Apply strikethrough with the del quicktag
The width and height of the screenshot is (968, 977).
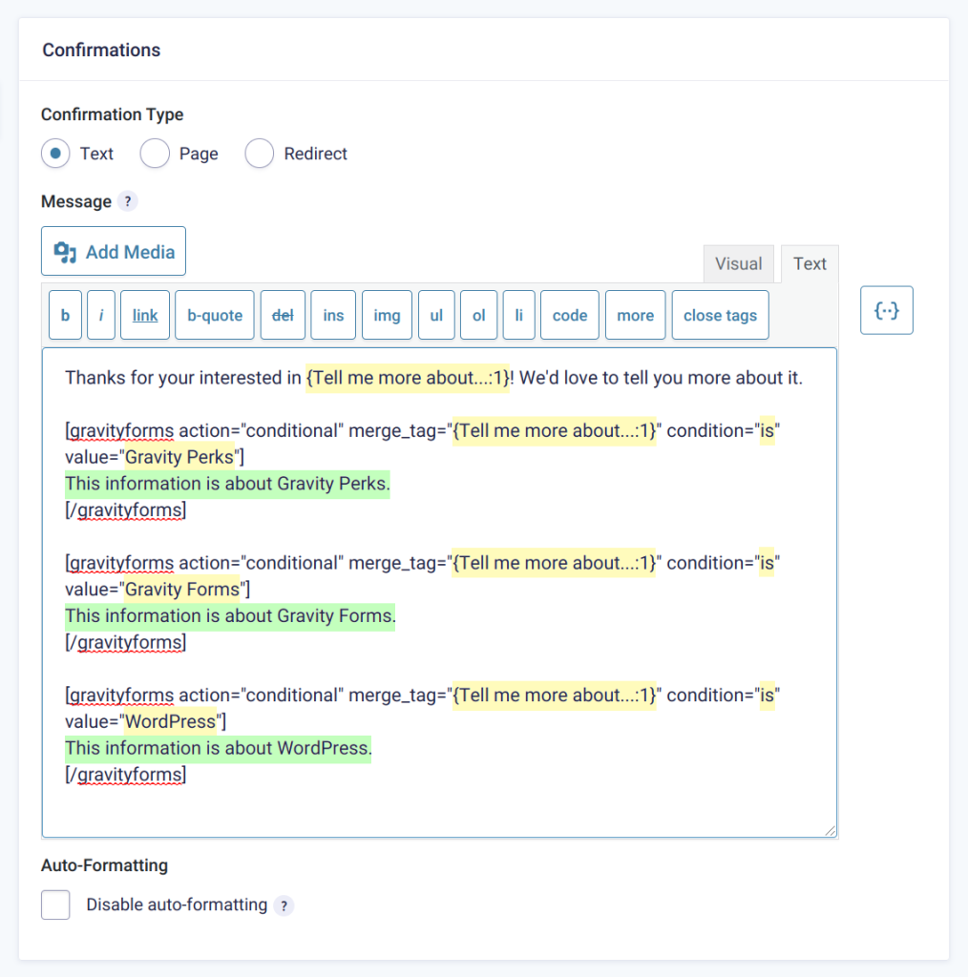(282, 315)
